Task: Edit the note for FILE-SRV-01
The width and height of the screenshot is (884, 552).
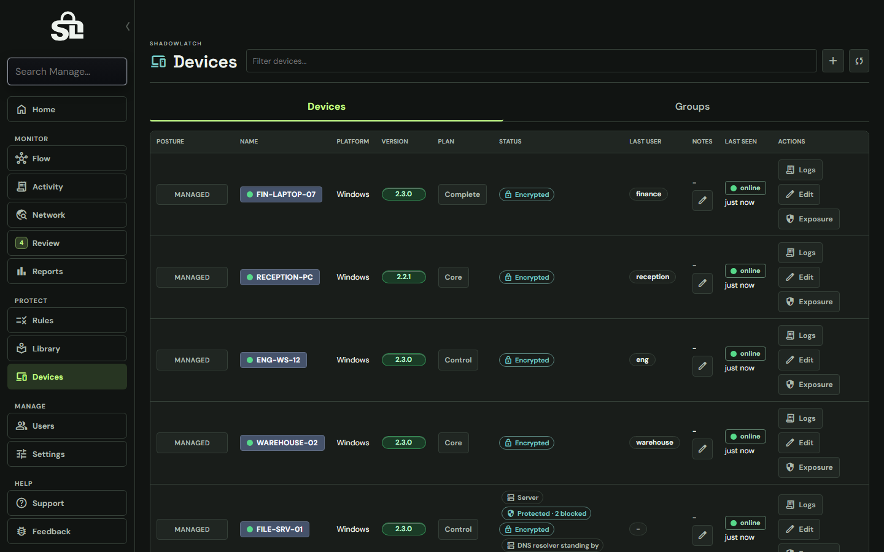Action: tap(702, 535)
